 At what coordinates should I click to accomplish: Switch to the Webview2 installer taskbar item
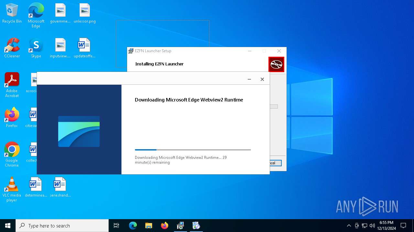pyautogui.click(x=196, y=226)
